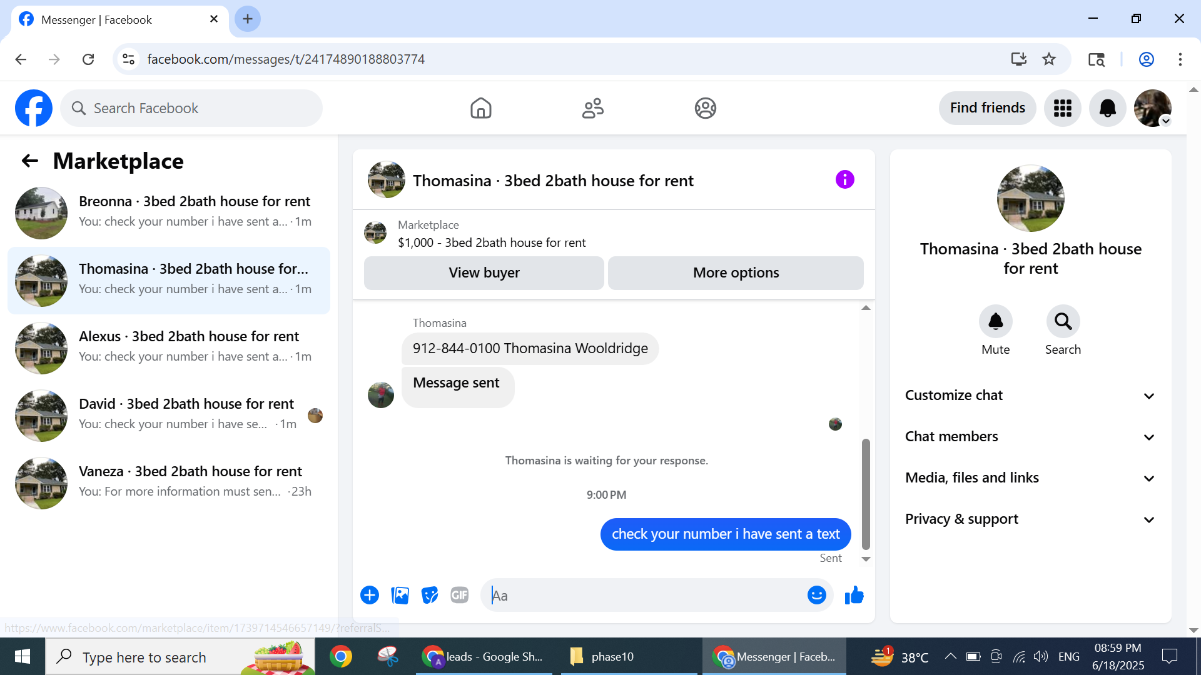
Task: Open the 38°C weather widget
Action: point(899,657)
